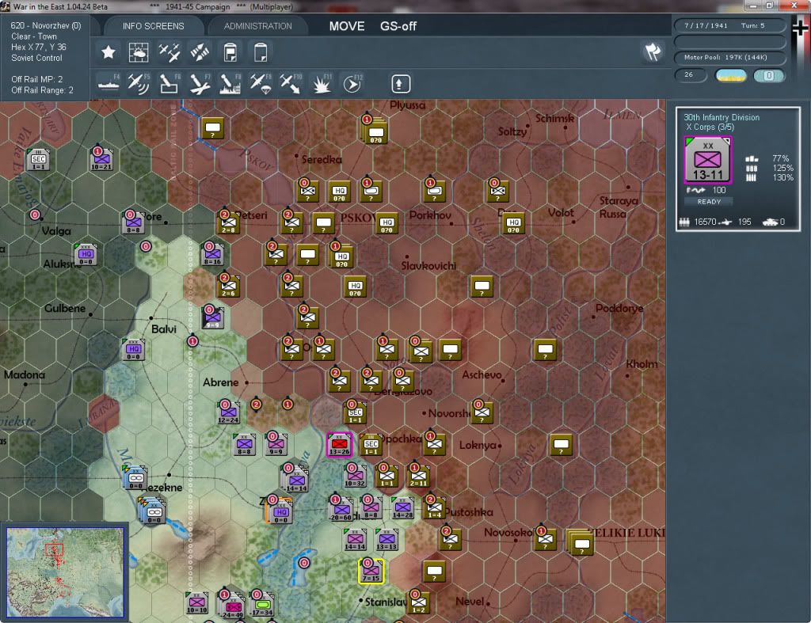Select the F5 air recon mode icon

[x=139, y=84]
